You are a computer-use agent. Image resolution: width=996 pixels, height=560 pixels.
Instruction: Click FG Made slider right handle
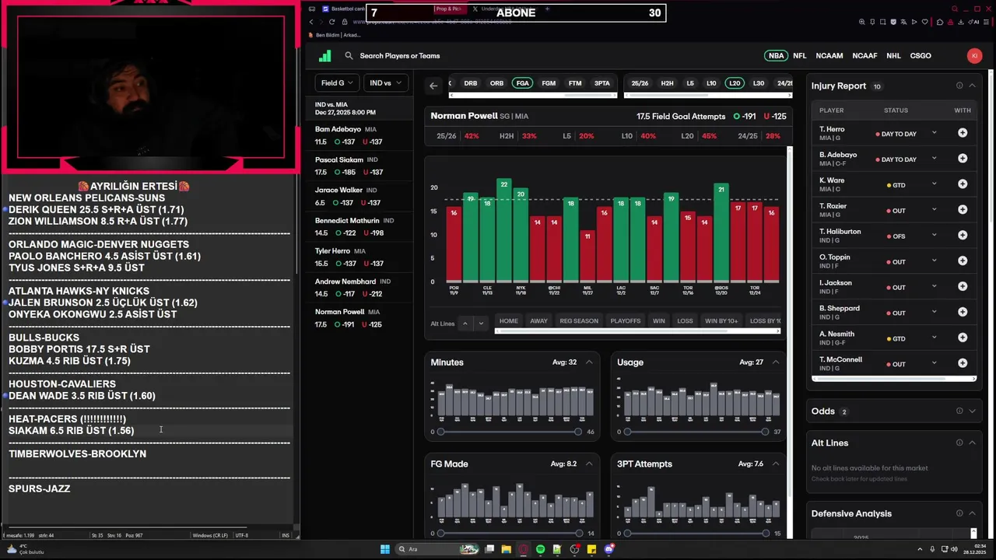point(577,534)
